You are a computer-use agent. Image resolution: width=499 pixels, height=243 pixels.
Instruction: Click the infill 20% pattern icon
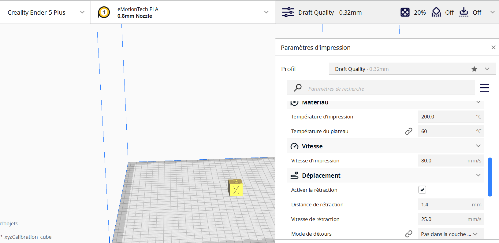[405, 13]
